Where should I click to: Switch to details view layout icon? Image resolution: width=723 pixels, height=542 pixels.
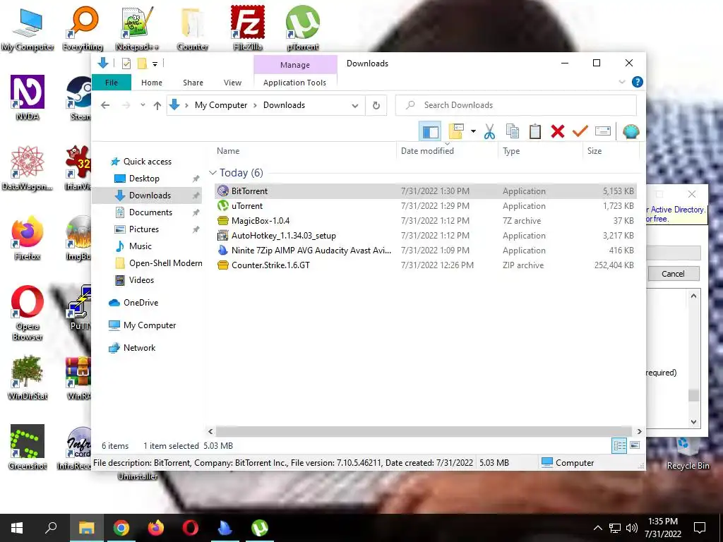pos(619,446)
